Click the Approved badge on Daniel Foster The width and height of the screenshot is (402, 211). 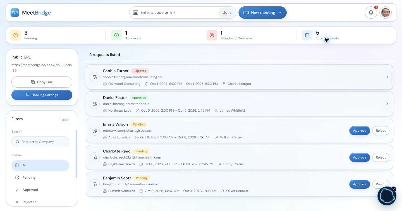[139, 98]
